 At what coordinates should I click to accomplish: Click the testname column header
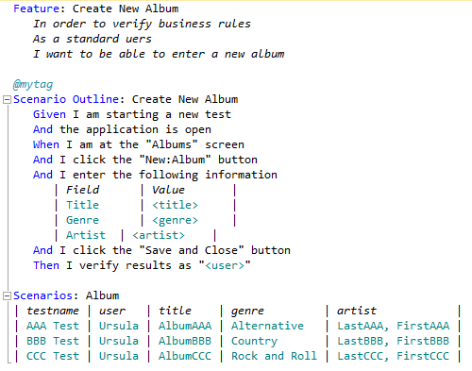[53, 311]
